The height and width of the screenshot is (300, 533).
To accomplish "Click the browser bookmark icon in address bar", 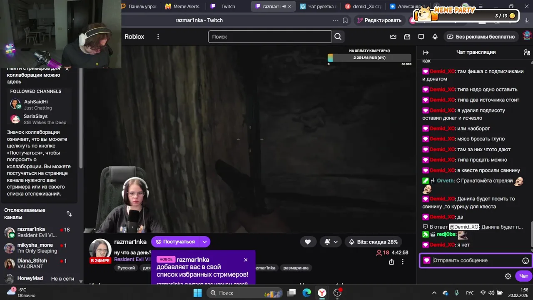I will pyautogui.click(x=345, y=20).
